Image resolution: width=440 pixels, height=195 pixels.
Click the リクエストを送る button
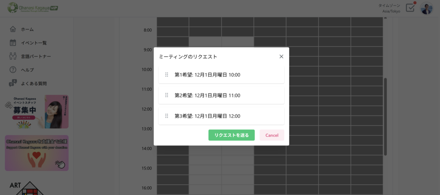(x=231, y=135)
